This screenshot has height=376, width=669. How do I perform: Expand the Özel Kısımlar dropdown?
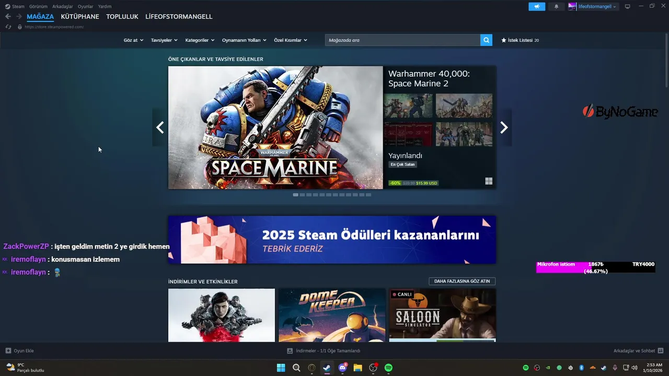291,40
